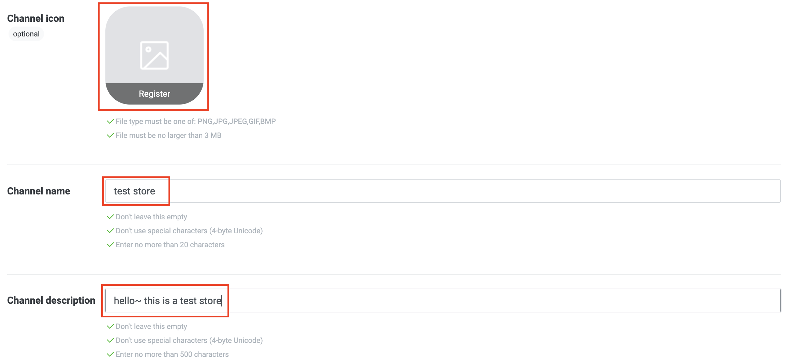
Task: Click checkmark by name's special characters rule
Action: (110, 231)
